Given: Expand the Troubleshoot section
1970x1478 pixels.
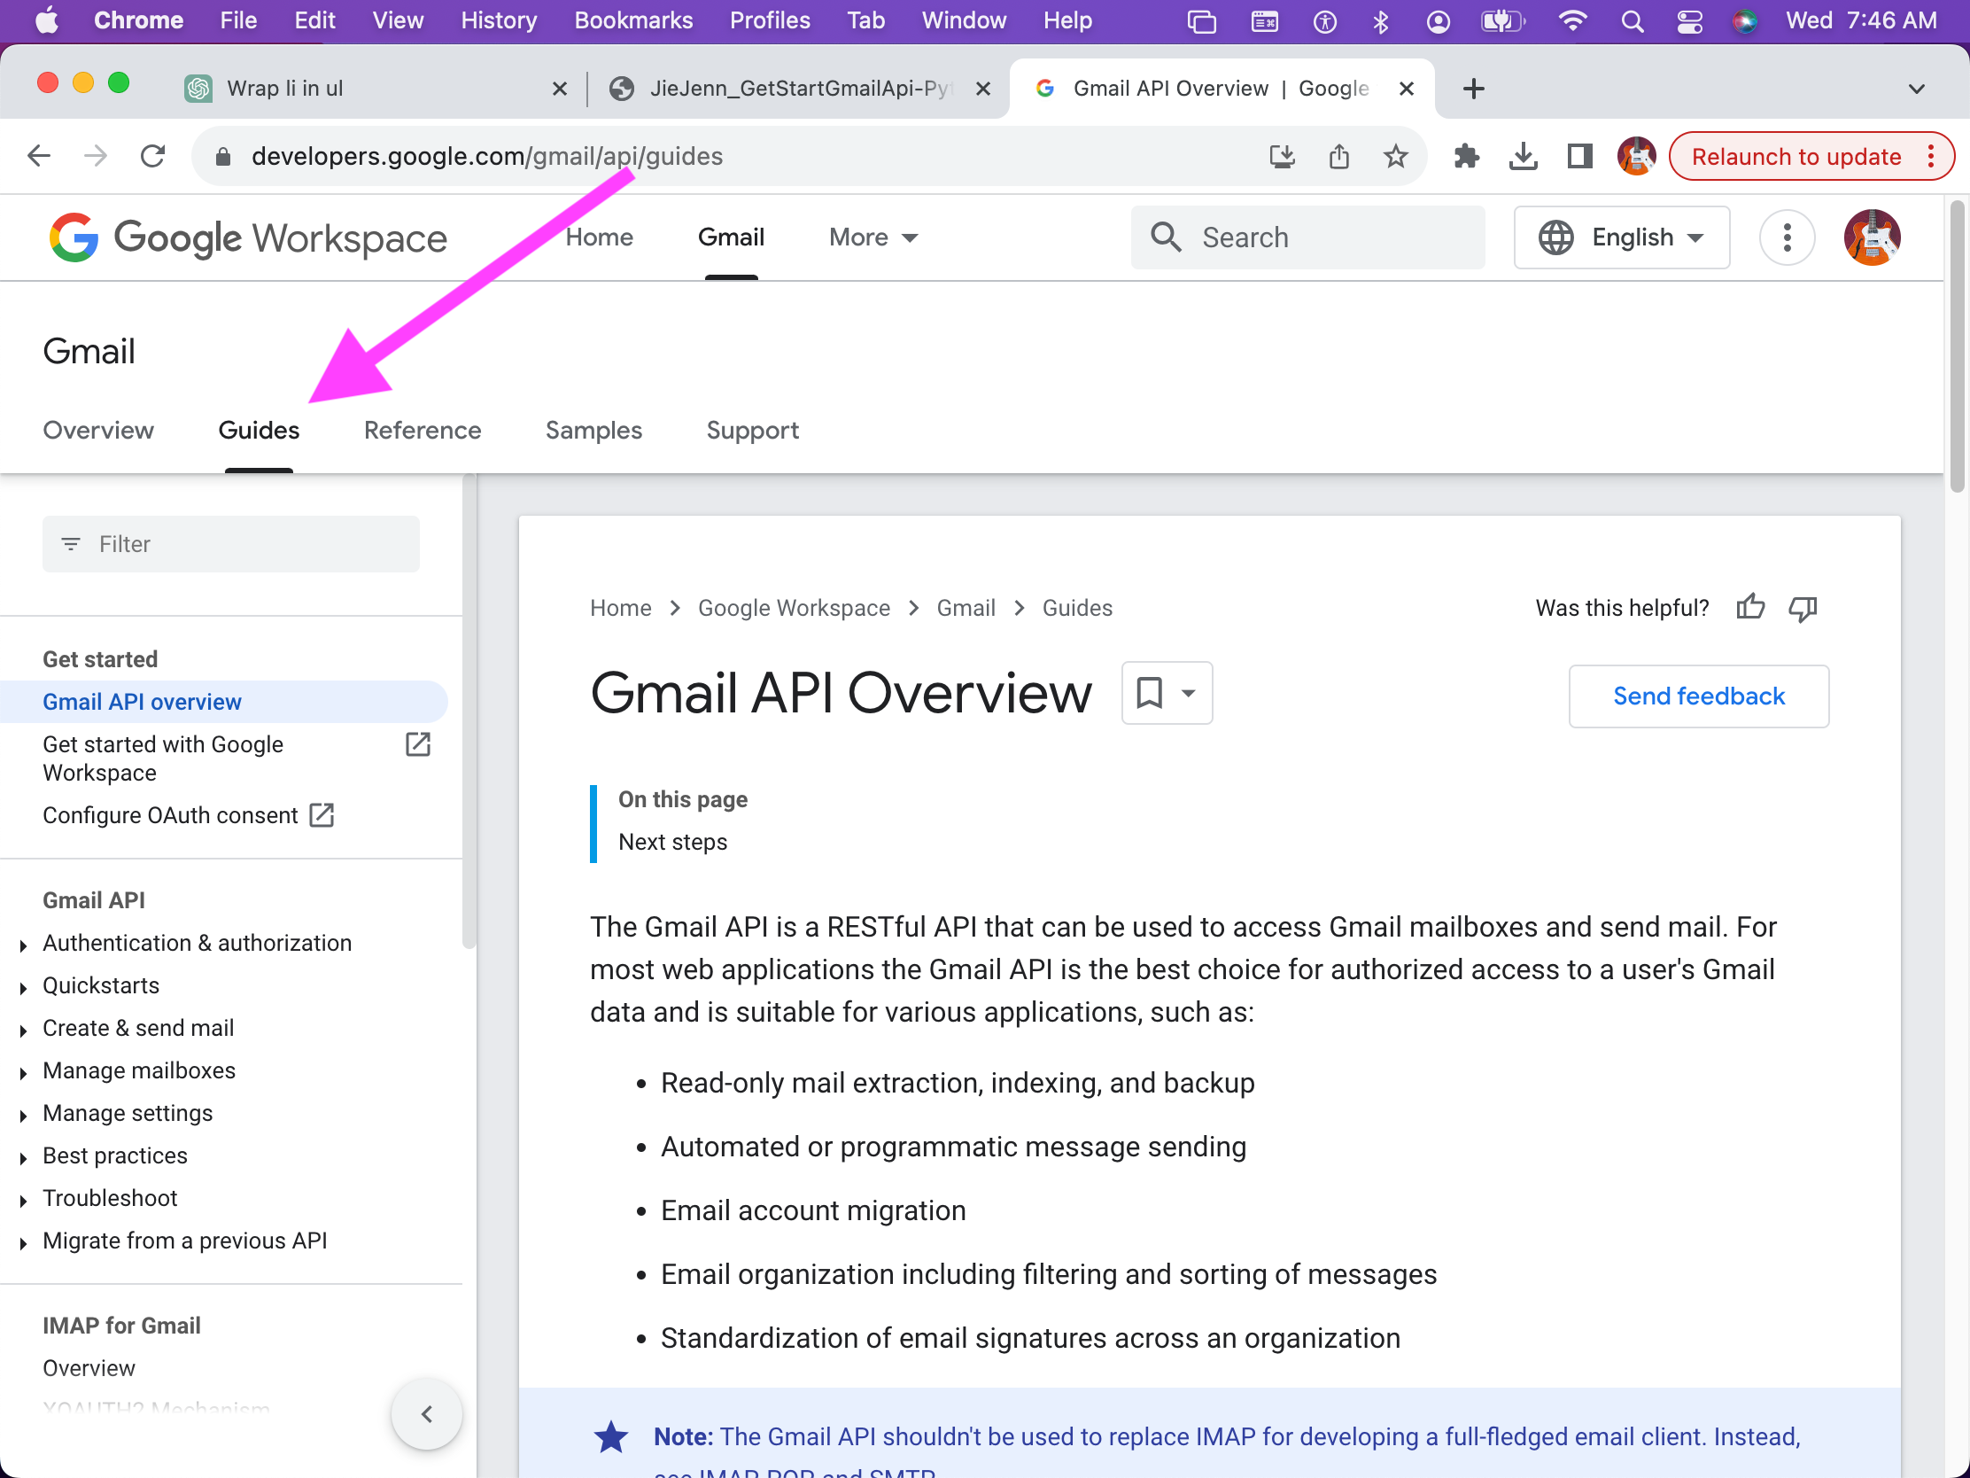Looking at the screenshot, I should (23, 1200).
